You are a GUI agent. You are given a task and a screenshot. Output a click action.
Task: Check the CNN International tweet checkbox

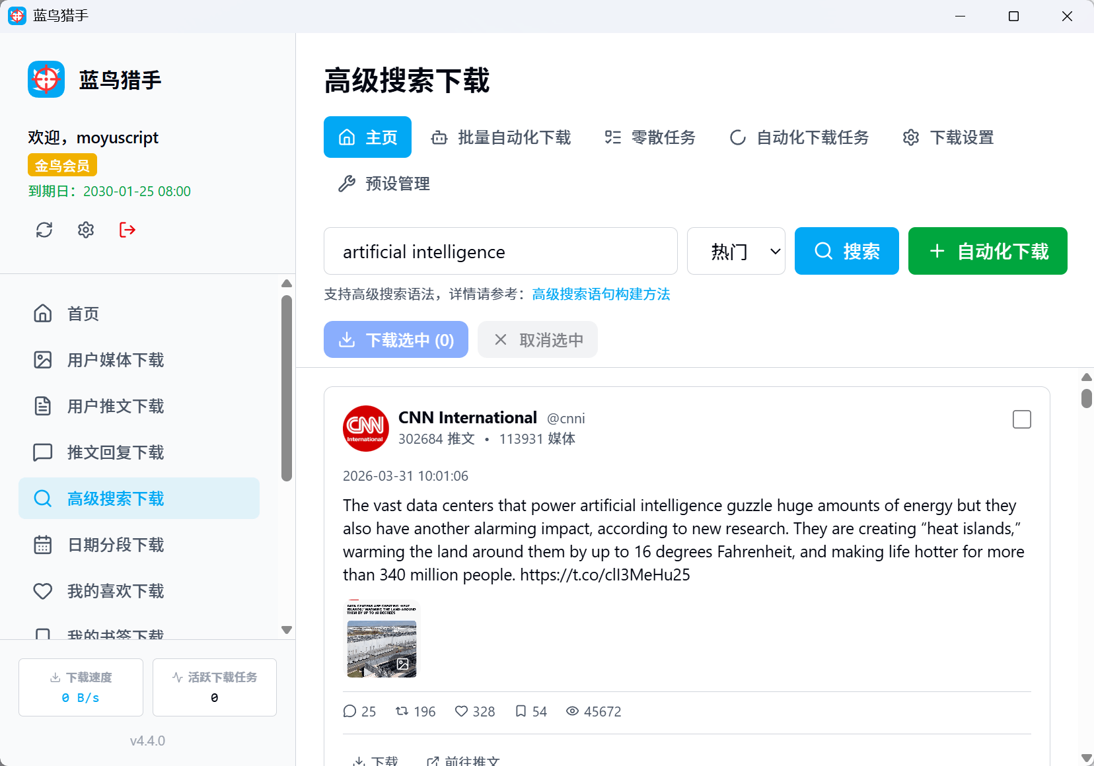click(1021, 419)
